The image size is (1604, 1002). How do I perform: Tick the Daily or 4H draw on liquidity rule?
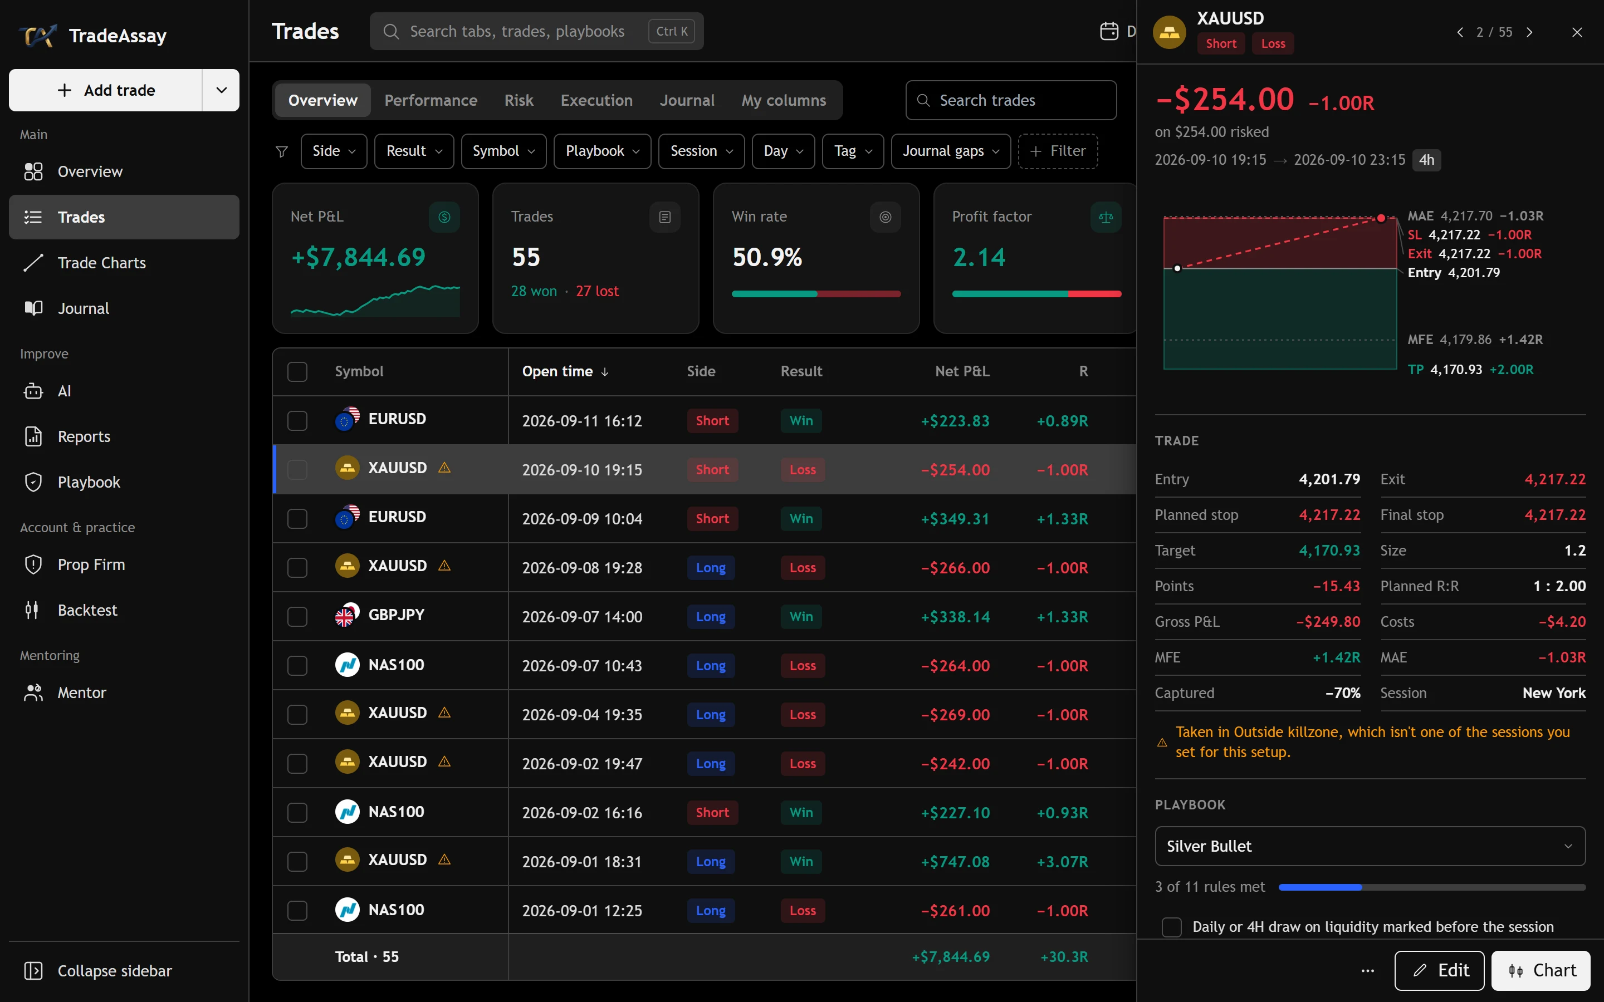pyautogui.click(x=1172, y=927)
